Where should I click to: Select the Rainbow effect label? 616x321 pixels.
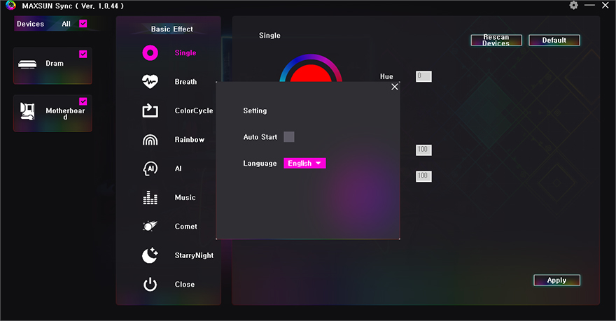pyautogui.click(x=190, y=140)
